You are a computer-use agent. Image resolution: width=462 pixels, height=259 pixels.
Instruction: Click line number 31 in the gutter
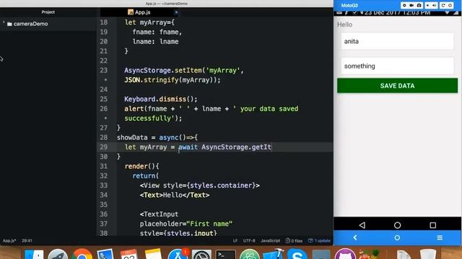click(x=103, y=166)
